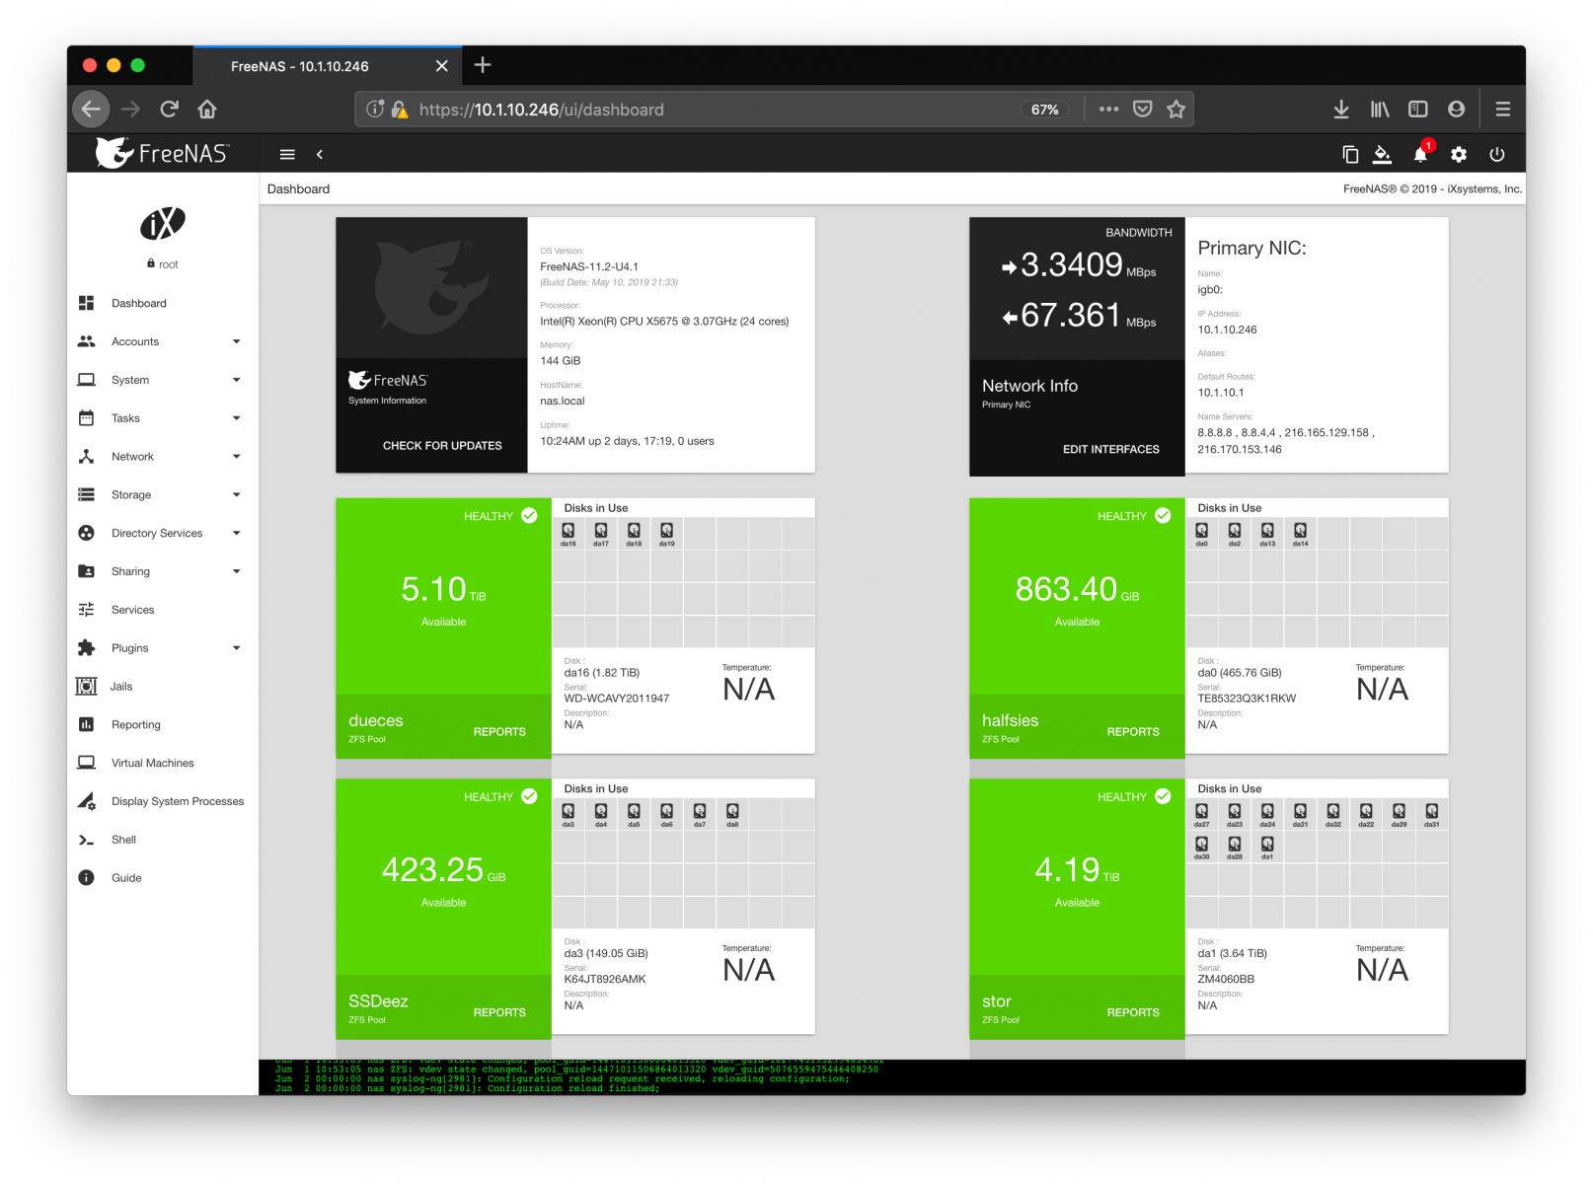The image size is (1593, 1184).
Task: Go to Virtual Machines page
Action: tap(152, 763)
